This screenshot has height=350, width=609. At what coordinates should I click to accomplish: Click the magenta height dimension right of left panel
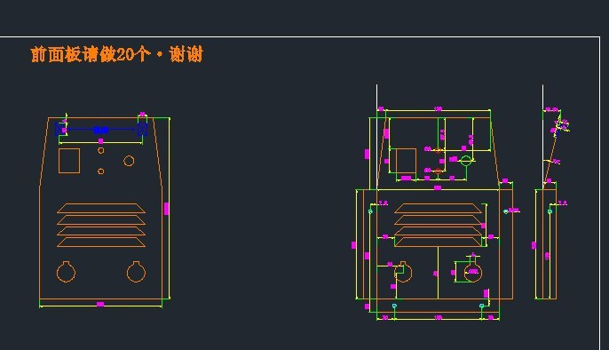point(166,209)
